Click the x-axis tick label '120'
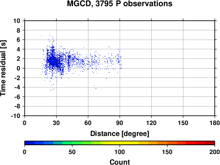 point(151,123)
